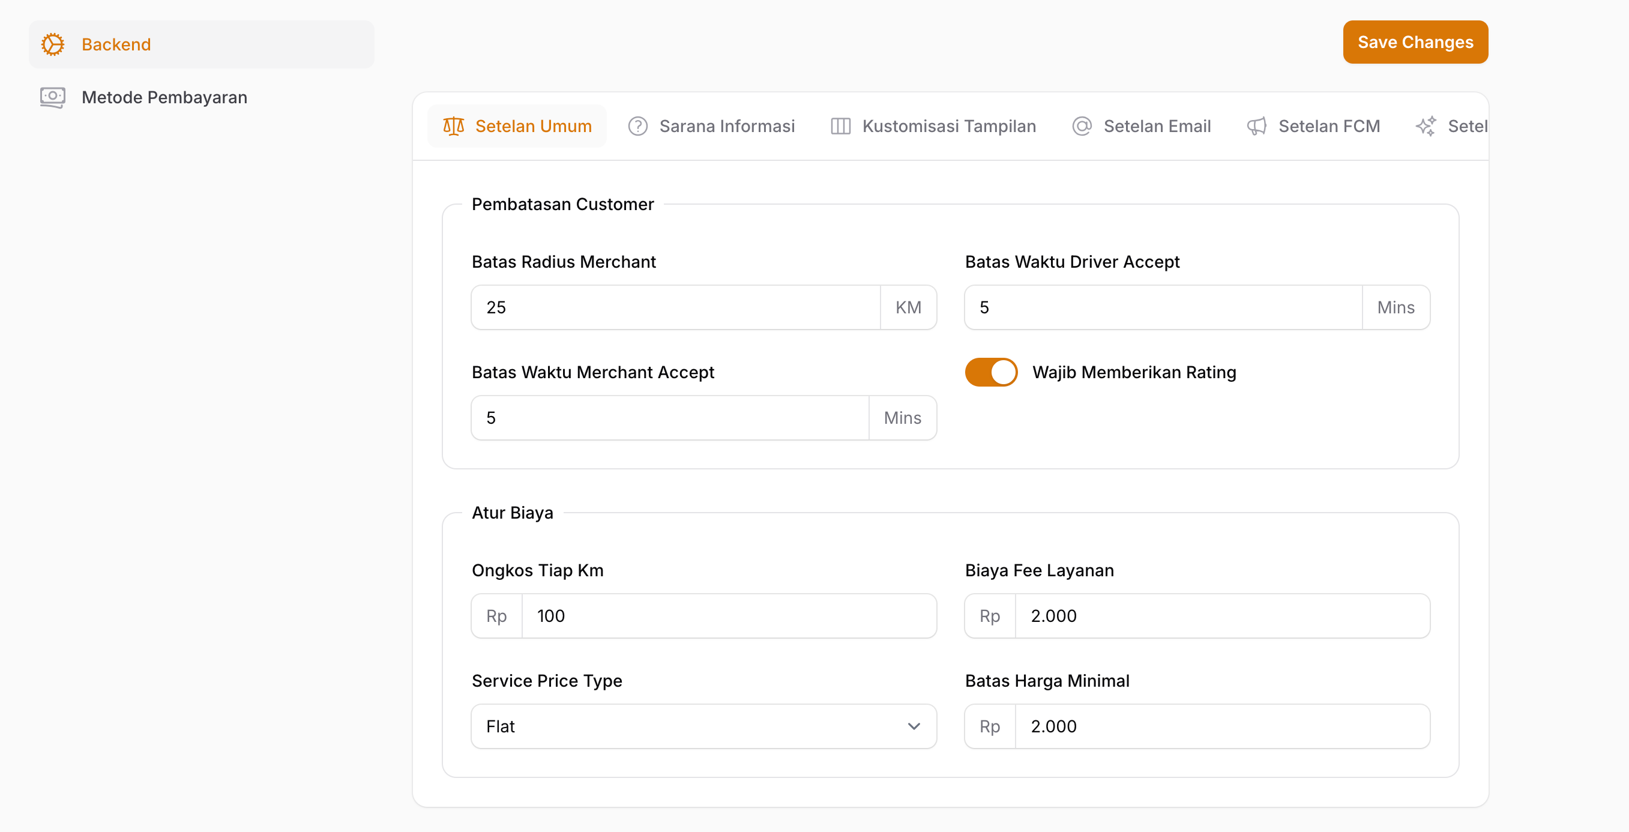Click the chevron arrow in Flat select
The image size is (1629, 832).
pos(913,726)
